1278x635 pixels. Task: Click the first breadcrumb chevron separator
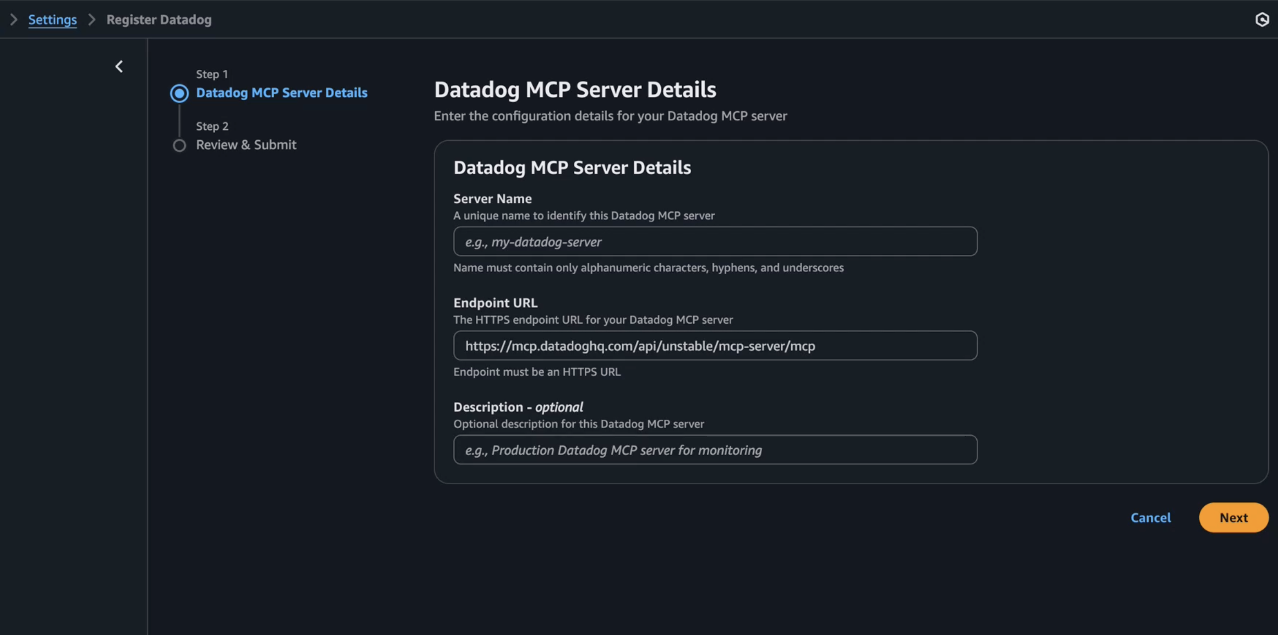(x=14, y=19)
